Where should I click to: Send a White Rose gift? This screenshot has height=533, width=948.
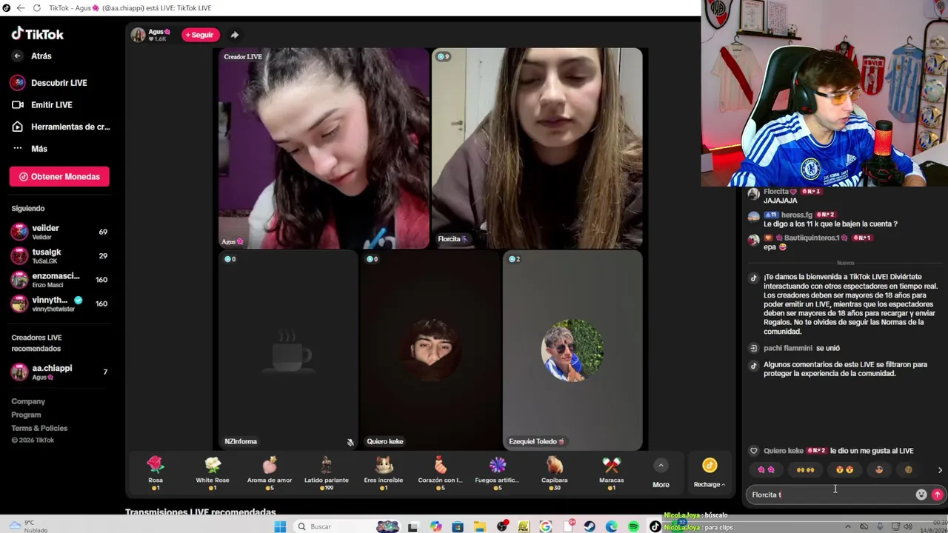(213, 473)
